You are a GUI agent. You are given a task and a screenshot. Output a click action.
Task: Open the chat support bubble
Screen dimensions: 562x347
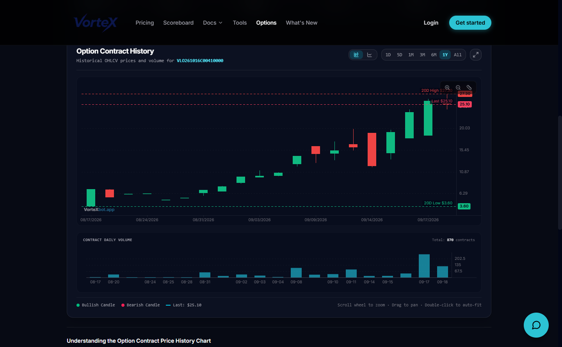click(536, 325)
